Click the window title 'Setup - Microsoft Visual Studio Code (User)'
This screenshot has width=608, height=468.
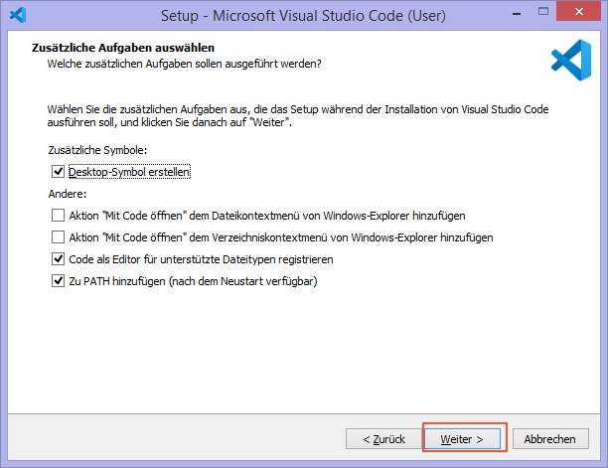click(x=303, y=16)
